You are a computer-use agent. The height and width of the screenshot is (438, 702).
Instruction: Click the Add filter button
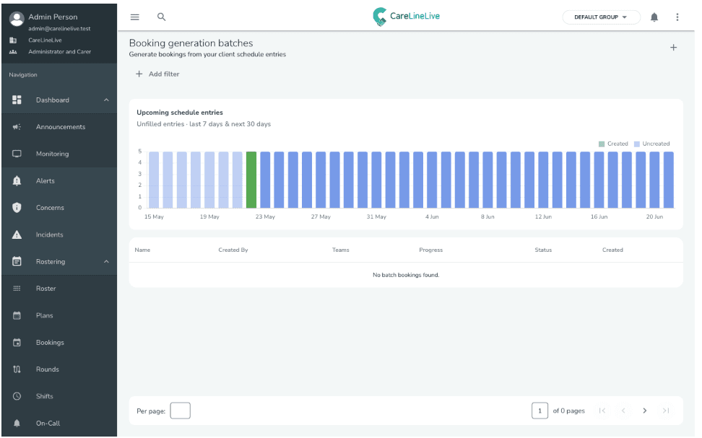coord(157,74)
